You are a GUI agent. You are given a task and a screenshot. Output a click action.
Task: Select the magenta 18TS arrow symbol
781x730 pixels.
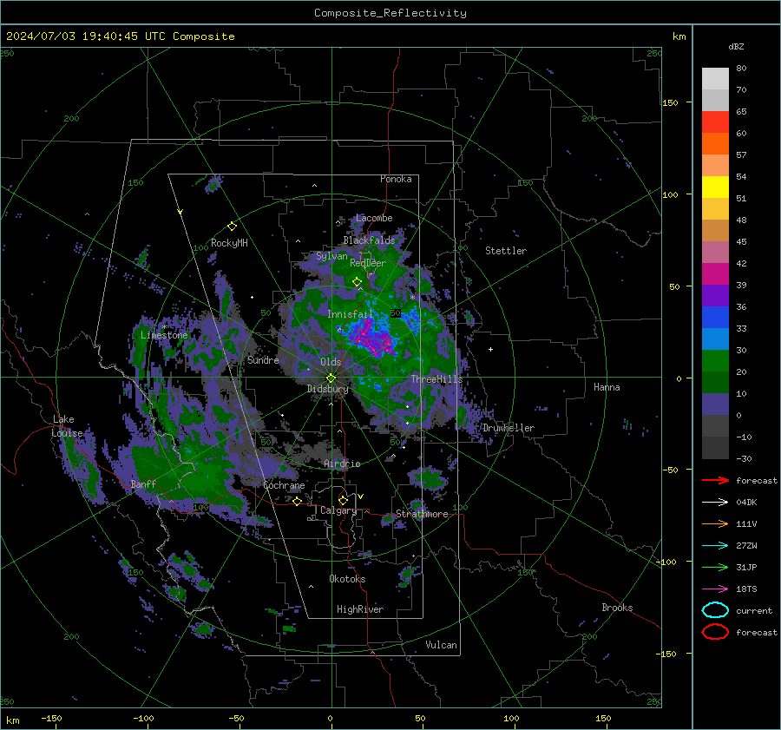pos(715,589)
